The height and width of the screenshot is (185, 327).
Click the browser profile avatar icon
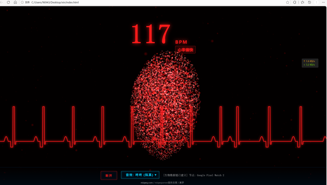(316, 2)
